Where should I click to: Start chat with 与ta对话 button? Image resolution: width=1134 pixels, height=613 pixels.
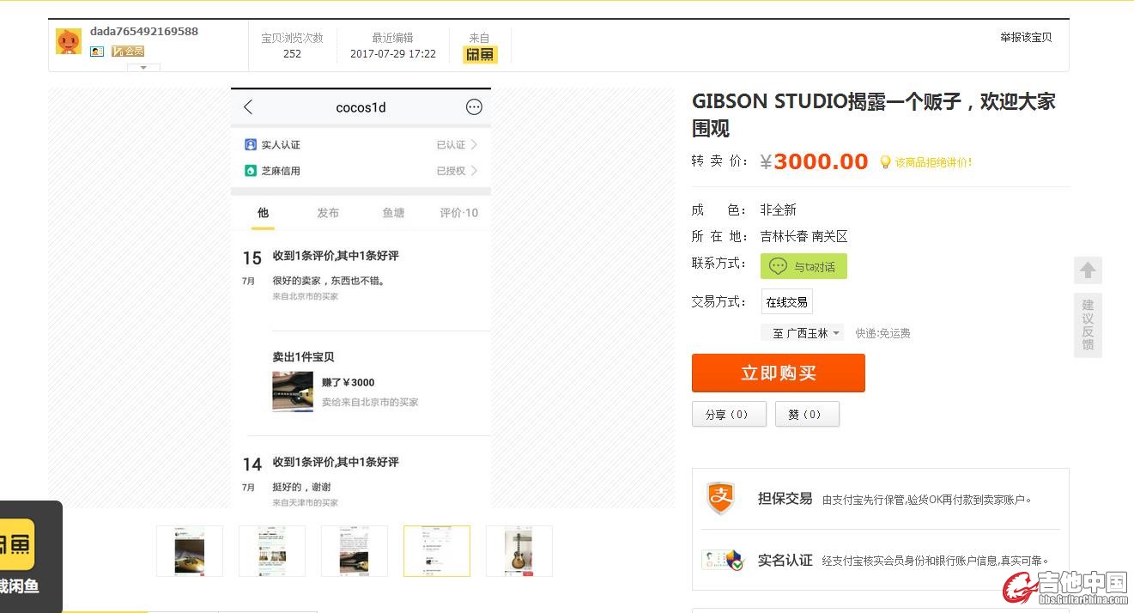tap(804, 266)
